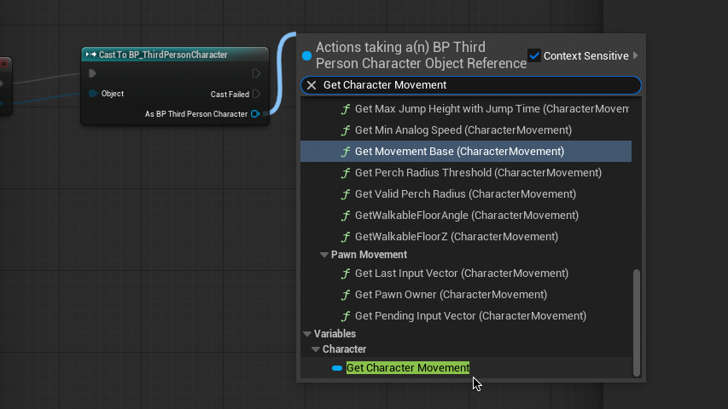Open the Context Sensitive options arrow

635,55
